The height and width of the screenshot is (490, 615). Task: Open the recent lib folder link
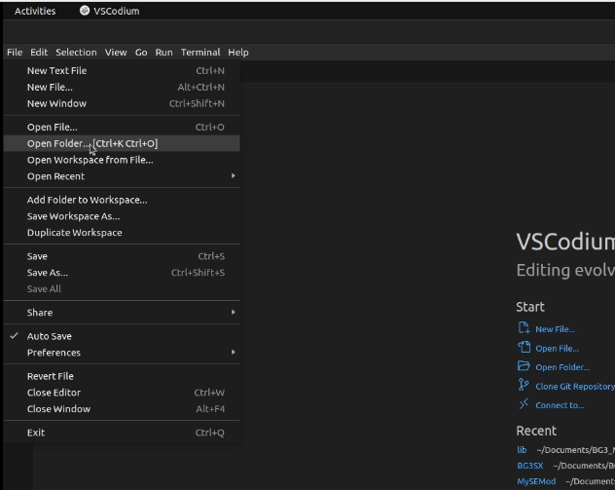(522, 450)
